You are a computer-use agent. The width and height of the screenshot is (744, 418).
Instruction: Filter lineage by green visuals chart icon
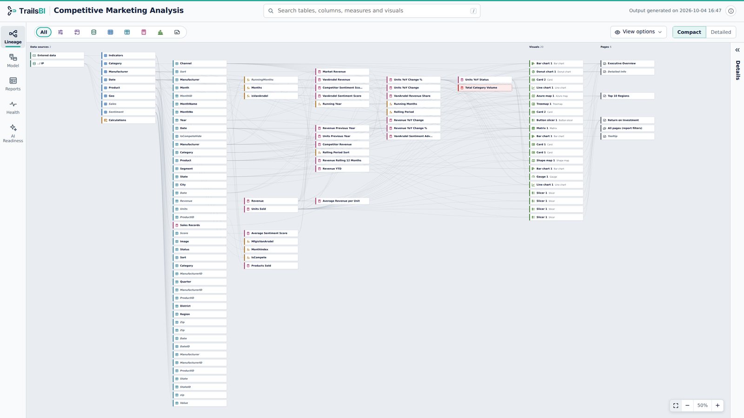tap(160, 32)
